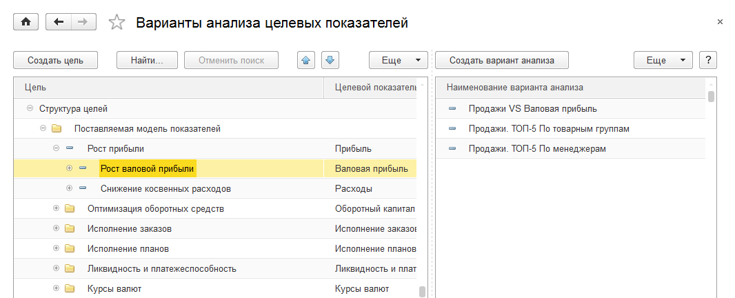Open the left Еще dropdown menu
735x298 pixels.
[x=399, y=60]
